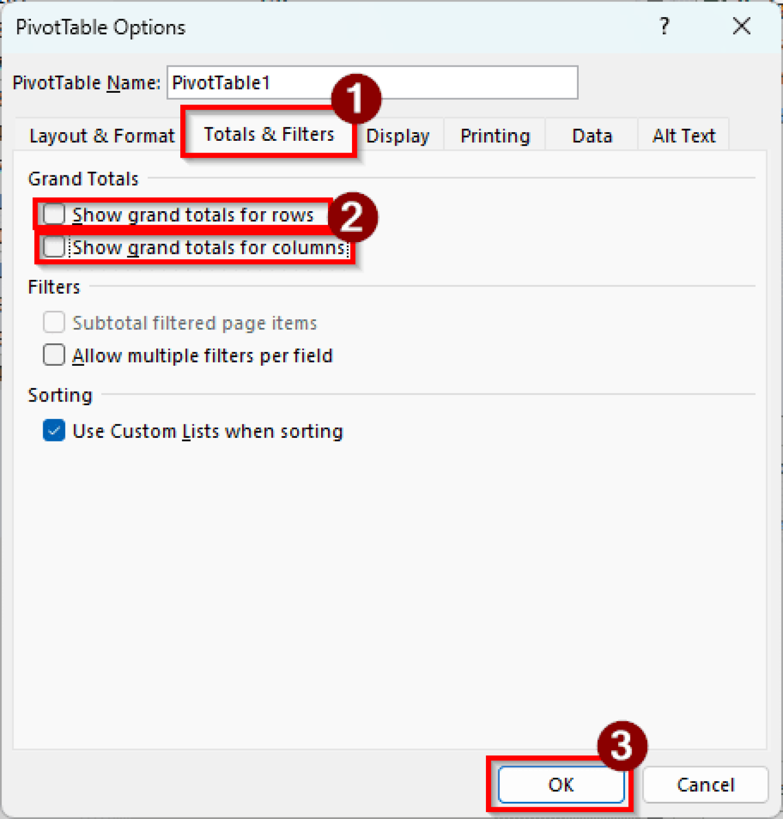Enable Allow multiple filters per field
Viewport: 783px width, 819px height.
pyautogui.click(x=53, y=355)
